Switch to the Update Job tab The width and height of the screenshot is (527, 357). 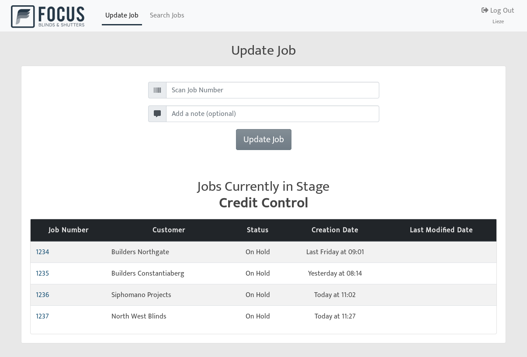(121, 15)
